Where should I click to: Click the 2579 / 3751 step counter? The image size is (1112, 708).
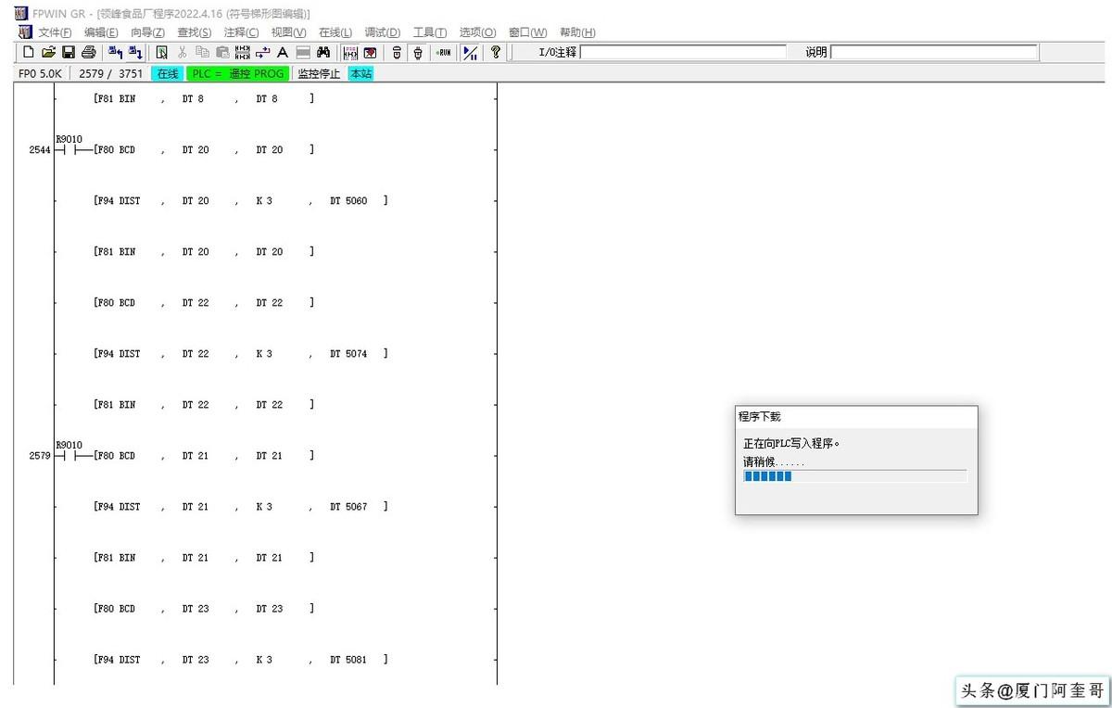(111, 74)
